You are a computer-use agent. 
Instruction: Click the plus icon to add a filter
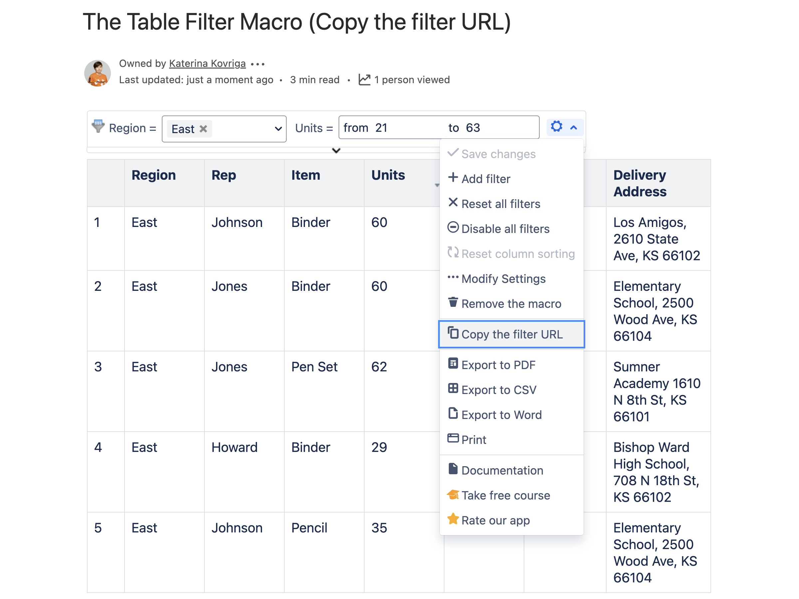[x=453, y=178]
